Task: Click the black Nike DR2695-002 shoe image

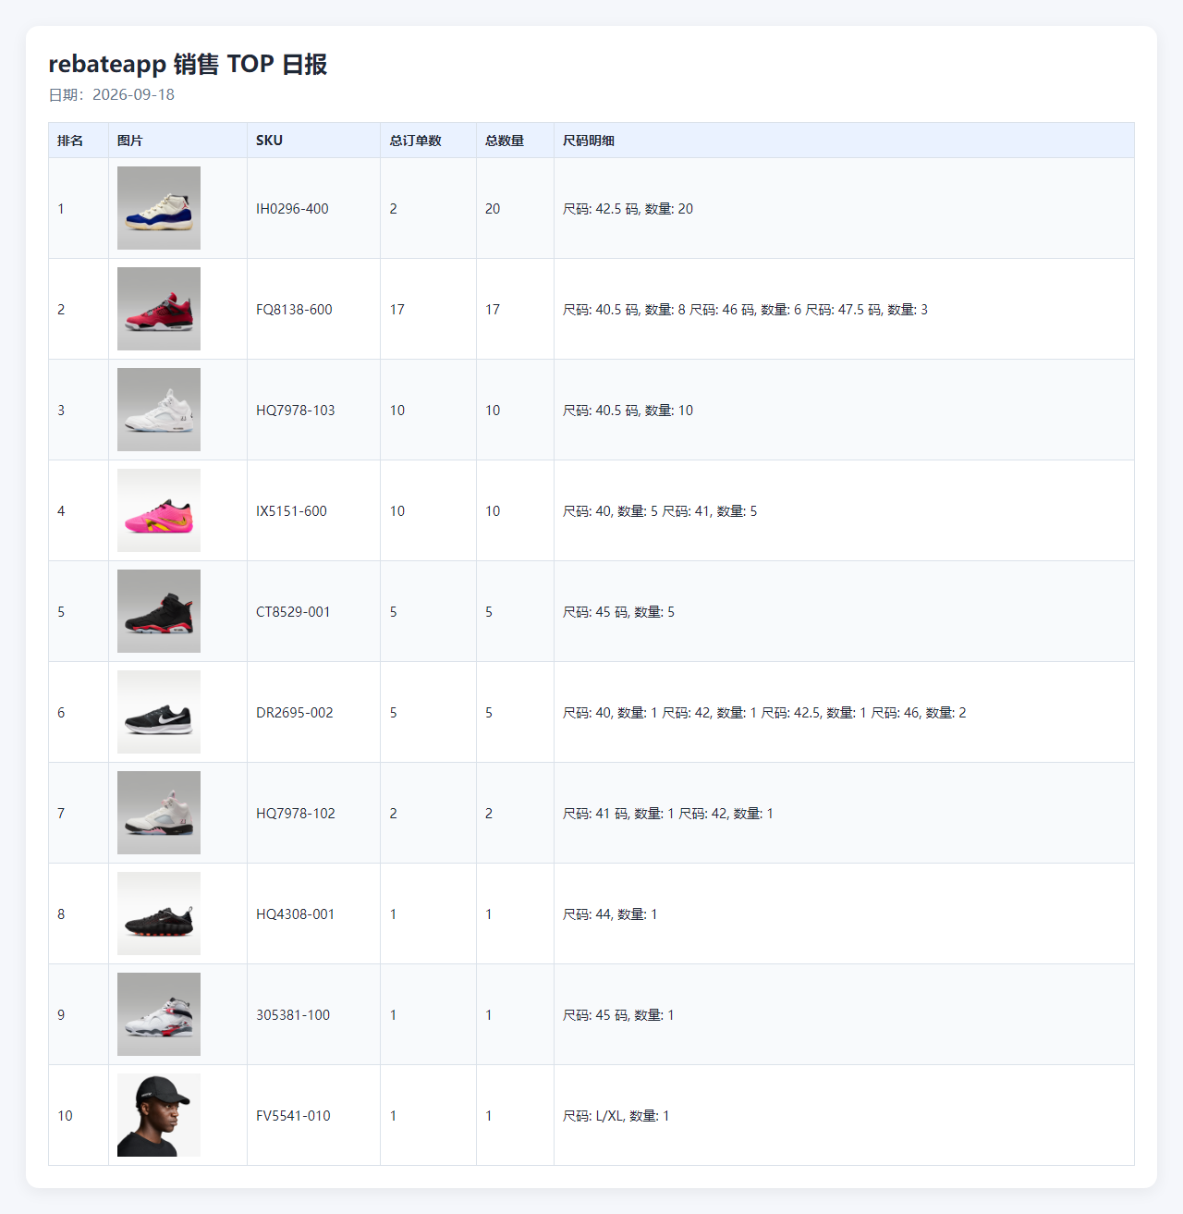Action: pos(159,712)
